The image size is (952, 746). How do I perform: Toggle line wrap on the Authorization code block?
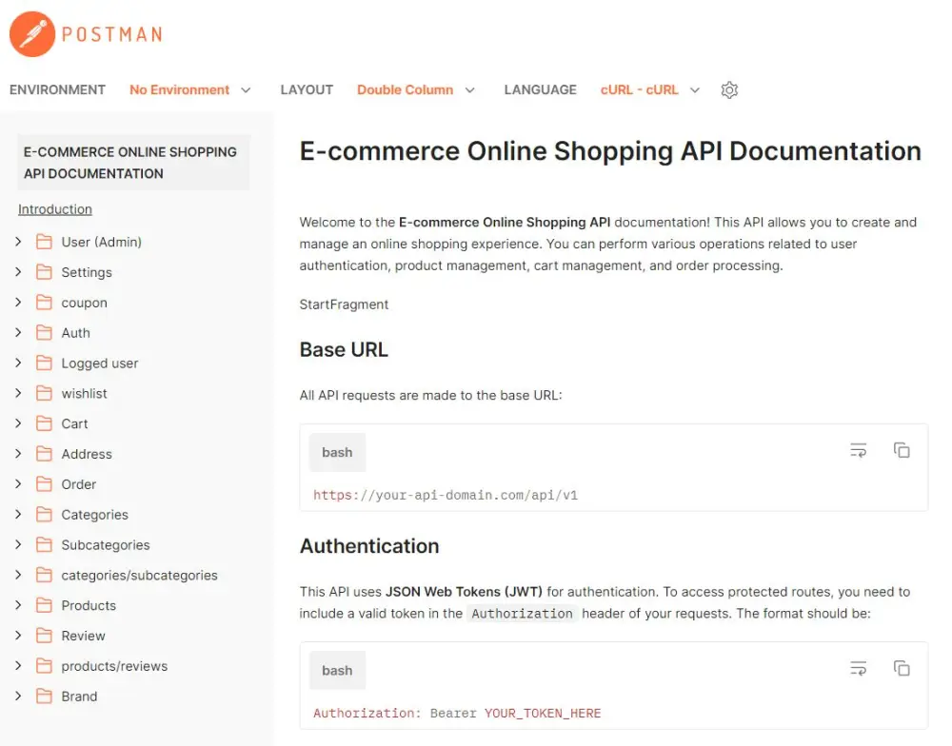click(x=858, y=668)
